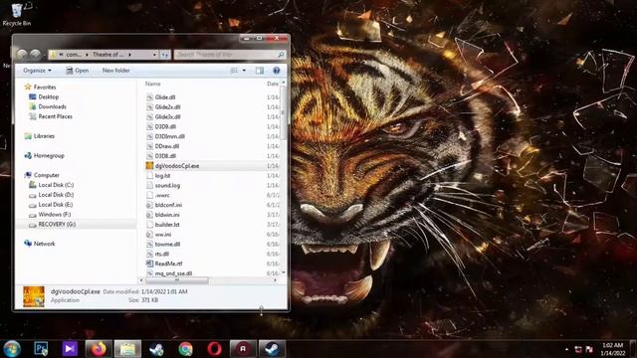Click New folder toolbar button

[115, 71]
